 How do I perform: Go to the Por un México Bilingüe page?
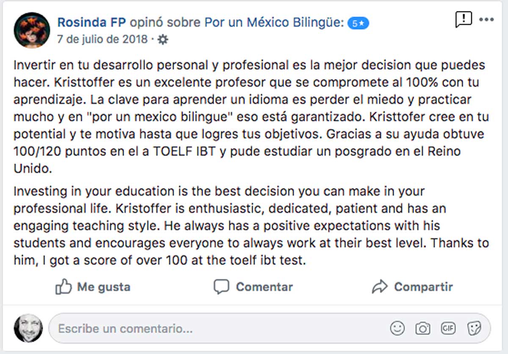tap(274, 23)
